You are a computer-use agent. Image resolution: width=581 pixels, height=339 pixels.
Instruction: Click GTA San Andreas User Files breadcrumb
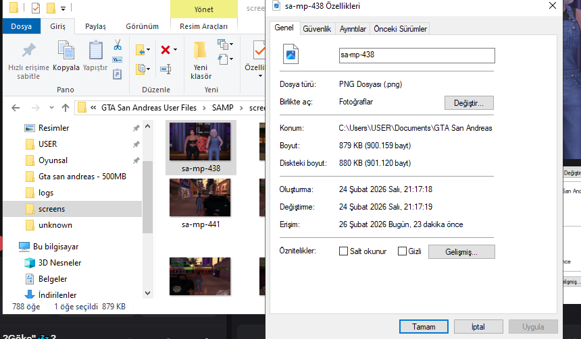[x=149, y=108]
